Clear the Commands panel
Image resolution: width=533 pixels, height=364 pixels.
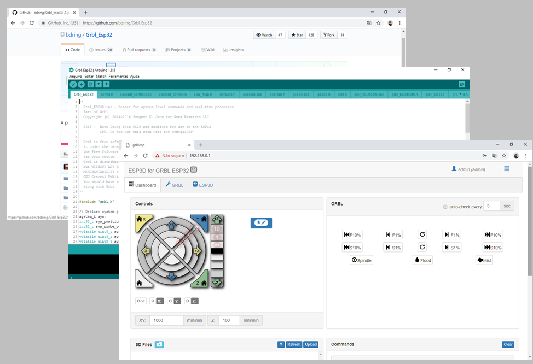(508, 344)
